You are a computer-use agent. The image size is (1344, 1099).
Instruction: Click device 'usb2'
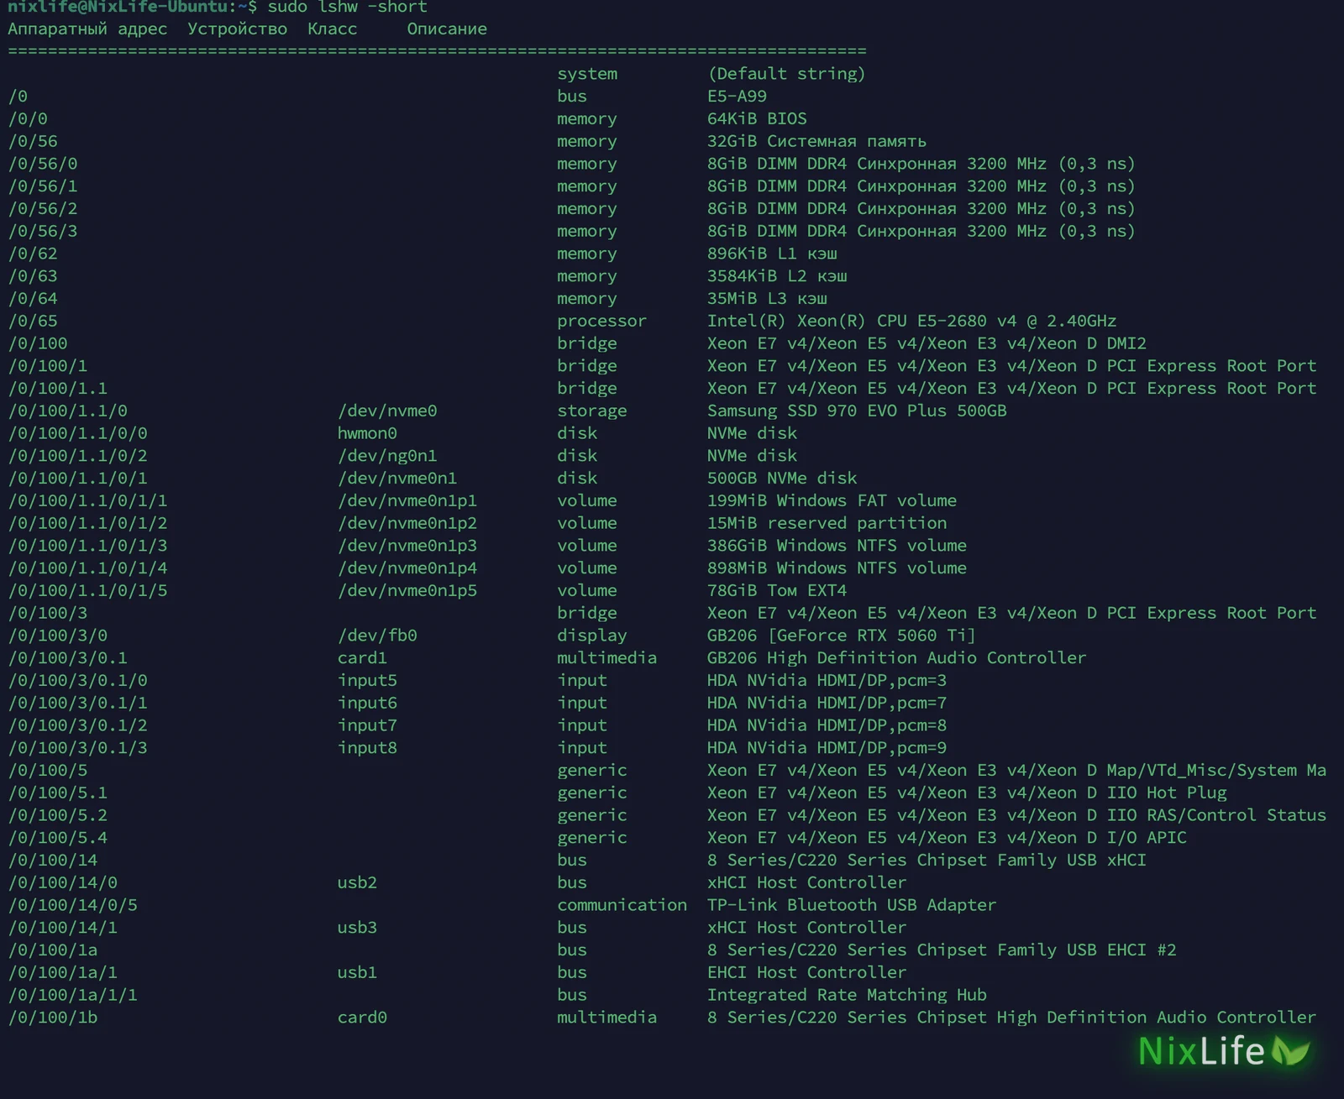click(x=357, y=882)
